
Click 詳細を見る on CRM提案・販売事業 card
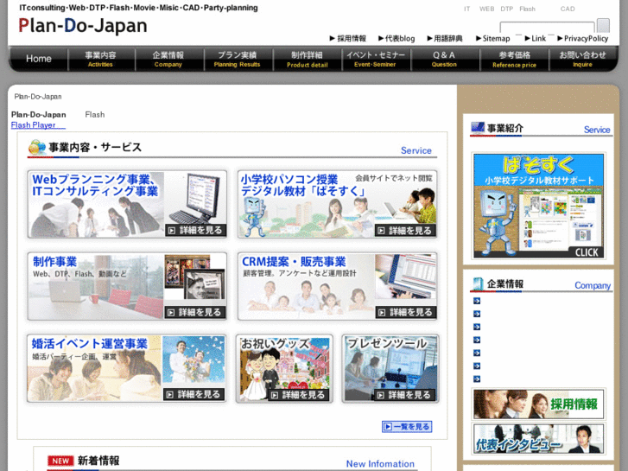pyautogui.click(x=406, y=312)
